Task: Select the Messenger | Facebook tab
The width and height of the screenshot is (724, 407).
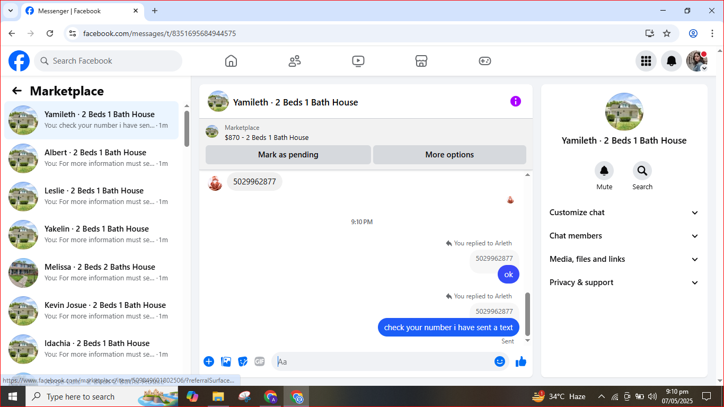Action: (82, 11)
